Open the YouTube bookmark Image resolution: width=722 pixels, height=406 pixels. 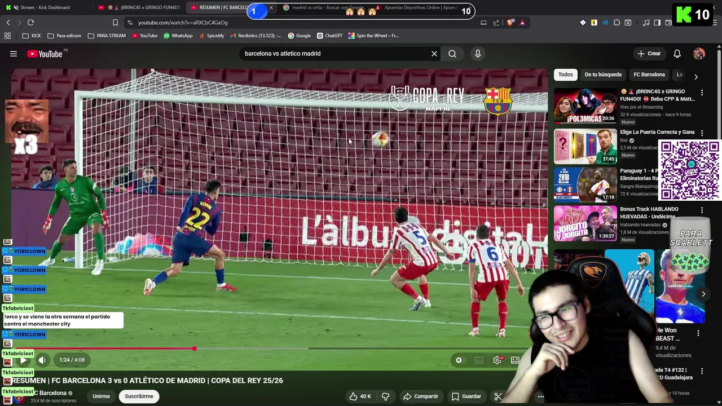(145, 36)
